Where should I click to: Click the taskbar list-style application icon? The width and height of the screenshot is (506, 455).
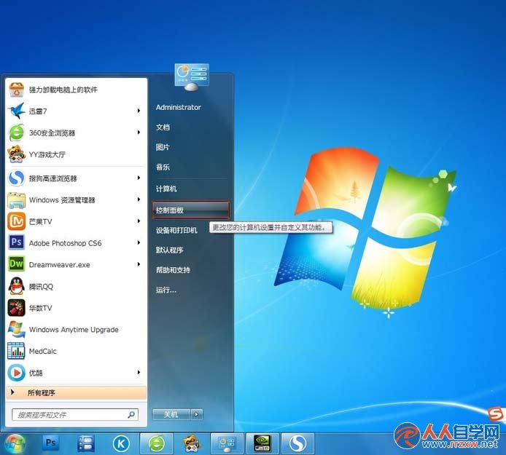click(x=86, y=444)
